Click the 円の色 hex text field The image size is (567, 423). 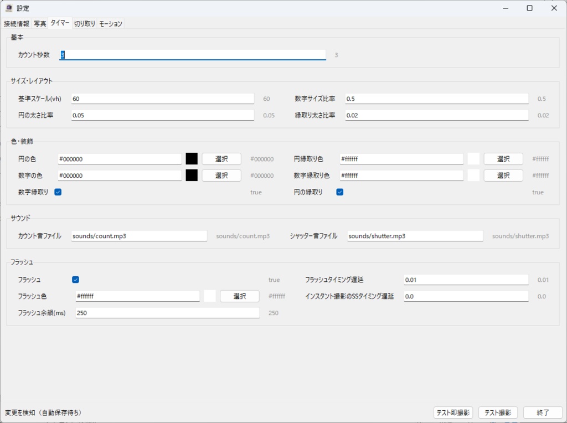(x=120, y=159)
